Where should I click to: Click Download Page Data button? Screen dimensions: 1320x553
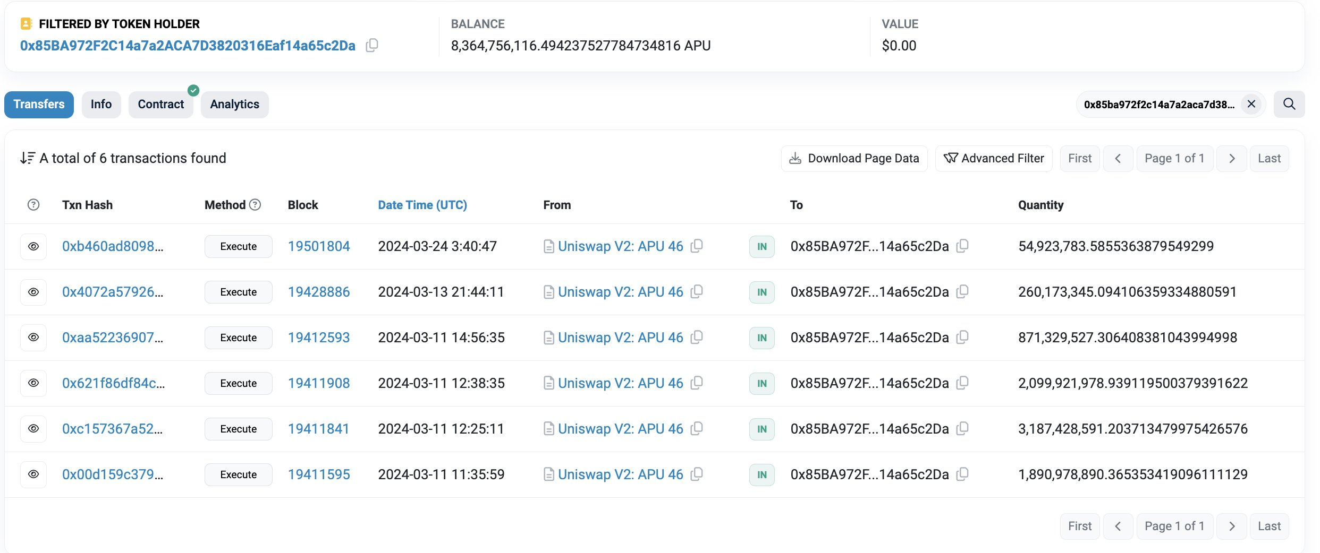(854, 158)
